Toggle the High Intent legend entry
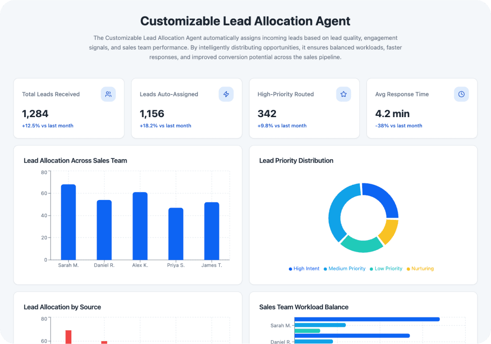 [304, 269]
